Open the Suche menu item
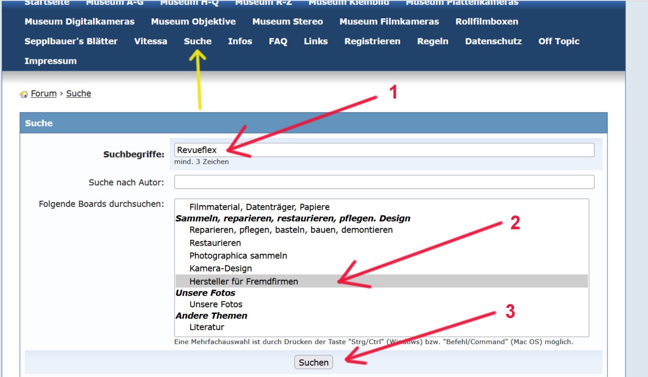Viewport: 648px width, 377px height. (198, 41)
